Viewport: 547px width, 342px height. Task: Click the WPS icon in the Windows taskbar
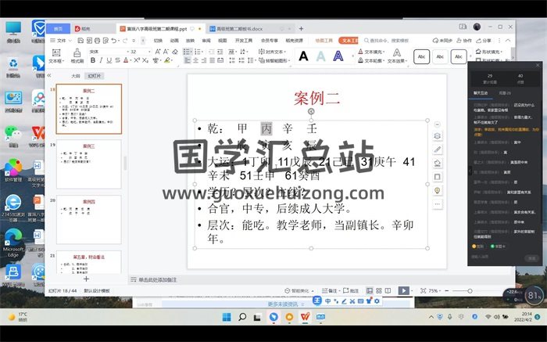tap(304, 317)
